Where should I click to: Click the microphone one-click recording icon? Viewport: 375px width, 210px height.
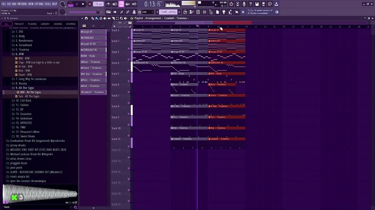(244, 4)
